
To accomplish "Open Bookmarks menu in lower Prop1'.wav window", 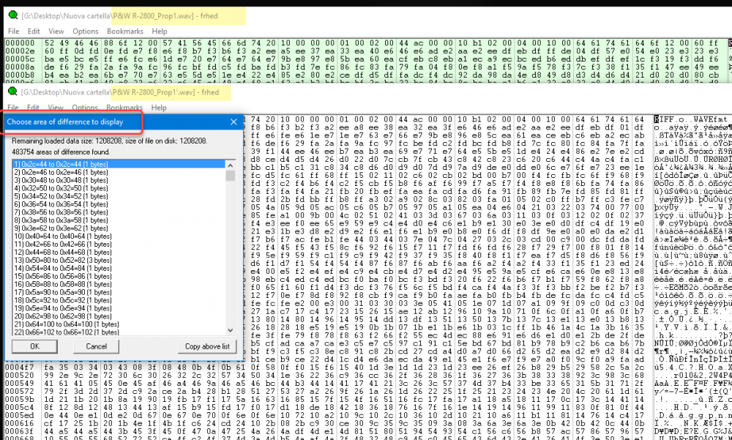I will pos(124,108).
